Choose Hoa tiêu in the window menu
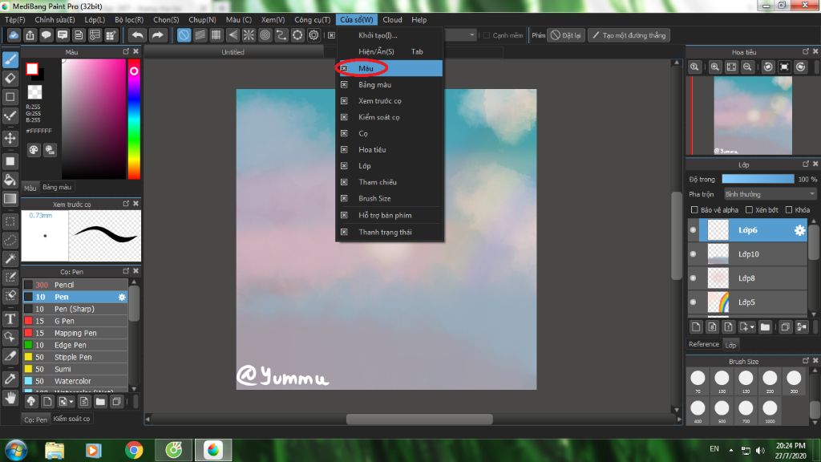Screen dimensions: 821x462 390,150
